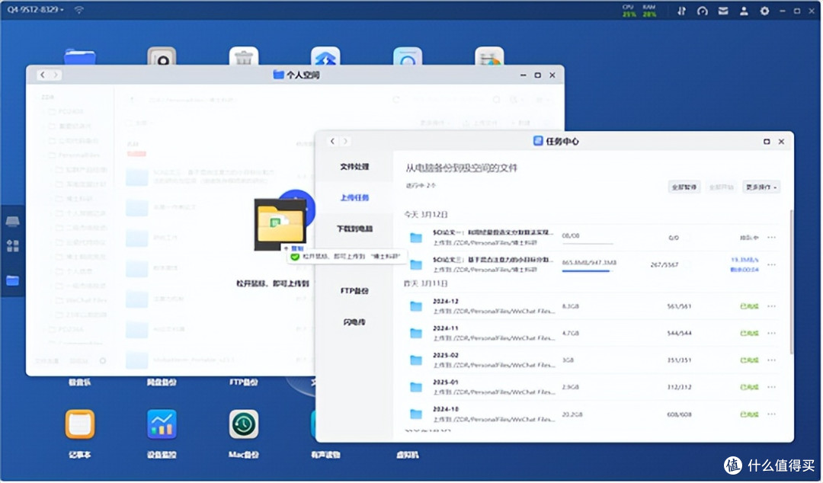Click the 任务中心 vertical scrollbar
Viewport: 823px width, 483px height.
(x=791, y=281)
